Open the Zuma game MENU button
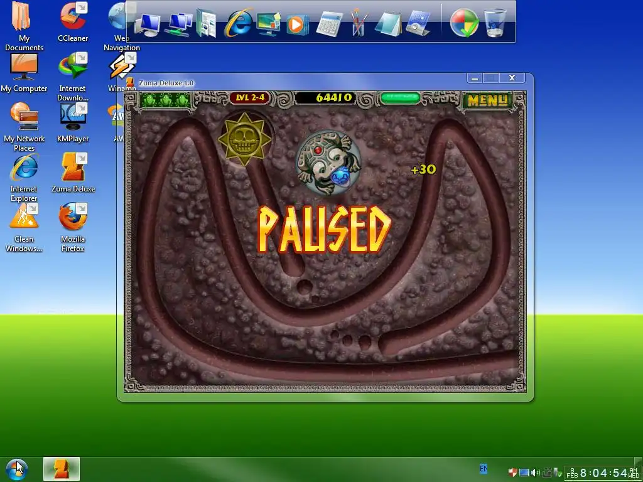This screenshot has width=643, height=482. click(487, 100)
